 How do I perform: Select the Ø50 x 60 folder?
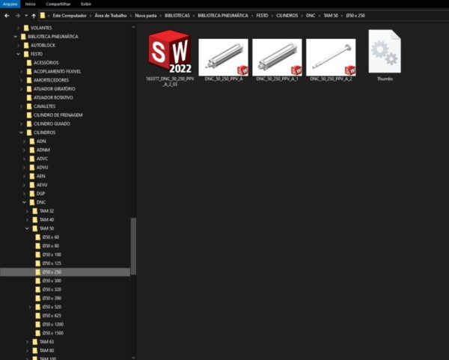tap(48, 237)
